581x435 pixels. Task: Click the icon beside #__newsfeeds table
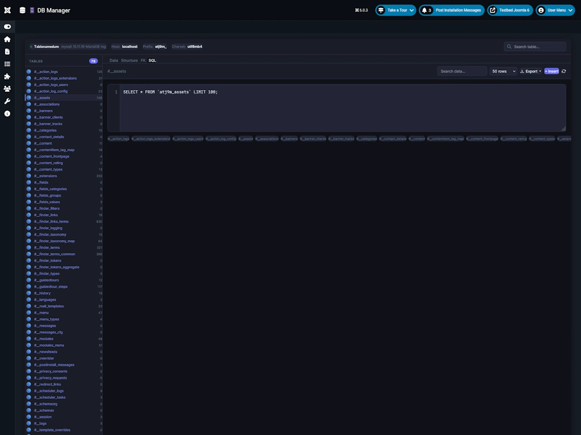tap(29, 352)
